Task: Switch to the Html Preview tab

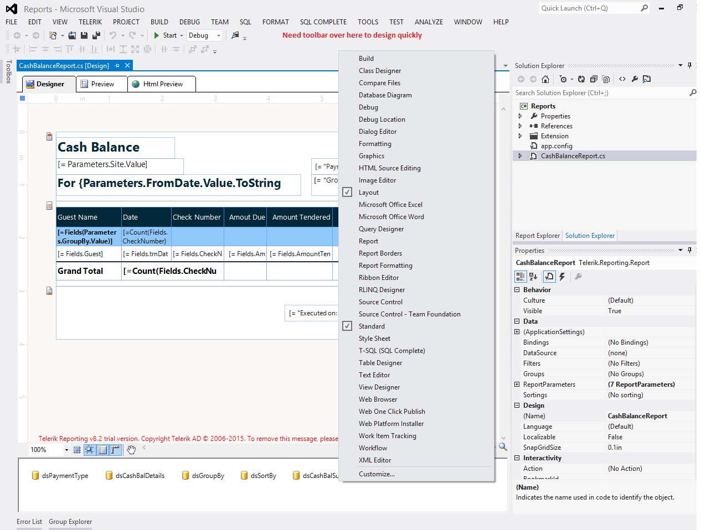Action: [x=162, y=84]
